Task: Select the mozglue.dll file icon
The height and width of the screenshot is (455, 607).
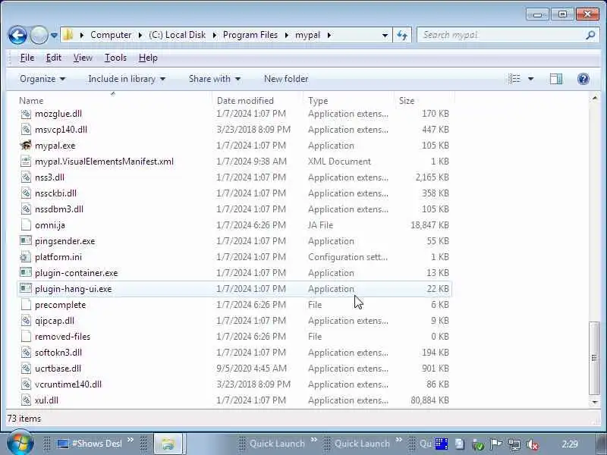Action: [x=26, y=114]
